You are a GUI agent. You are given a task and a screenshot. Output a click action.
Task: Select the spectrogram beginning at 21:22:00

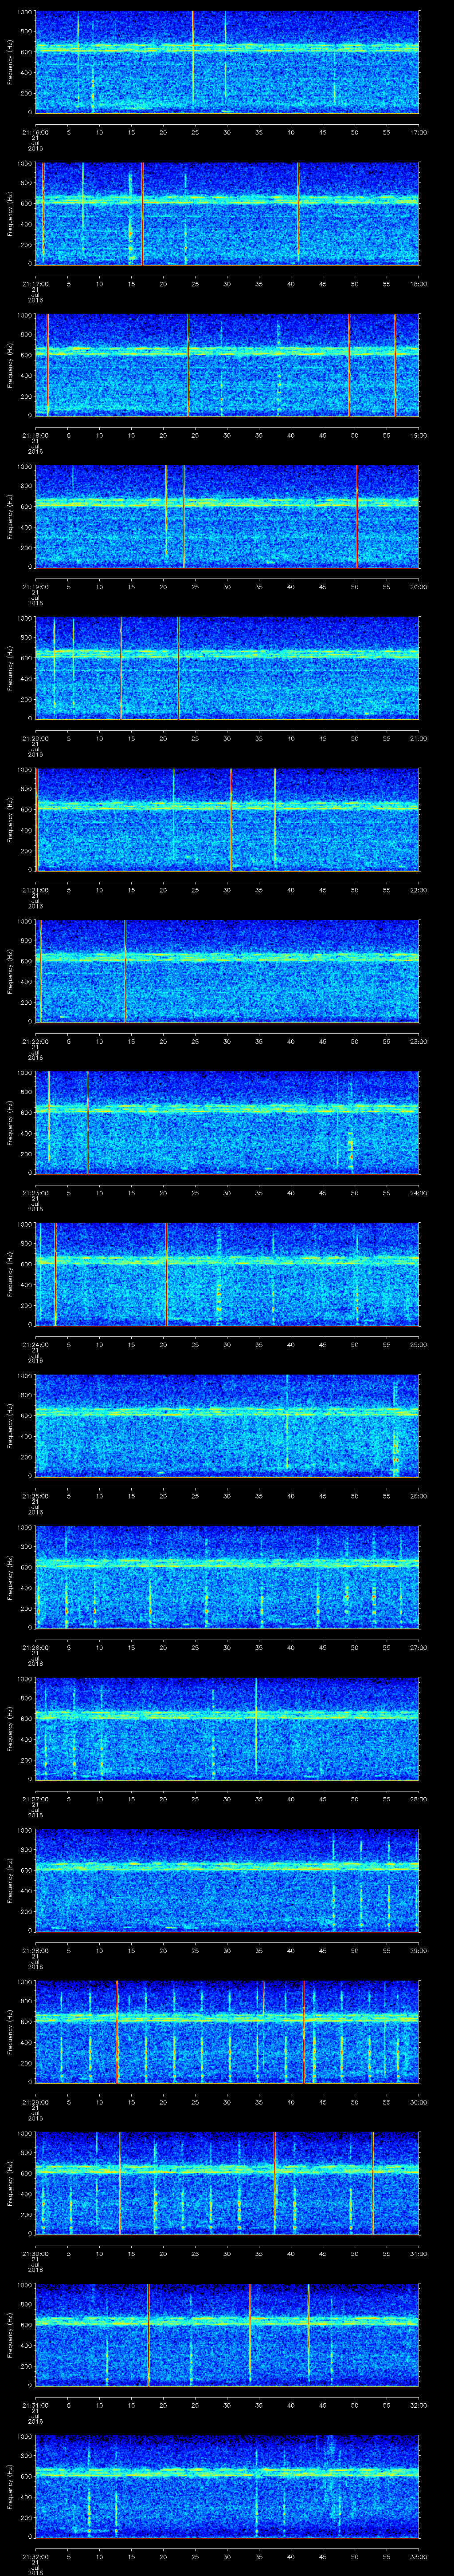227,970
